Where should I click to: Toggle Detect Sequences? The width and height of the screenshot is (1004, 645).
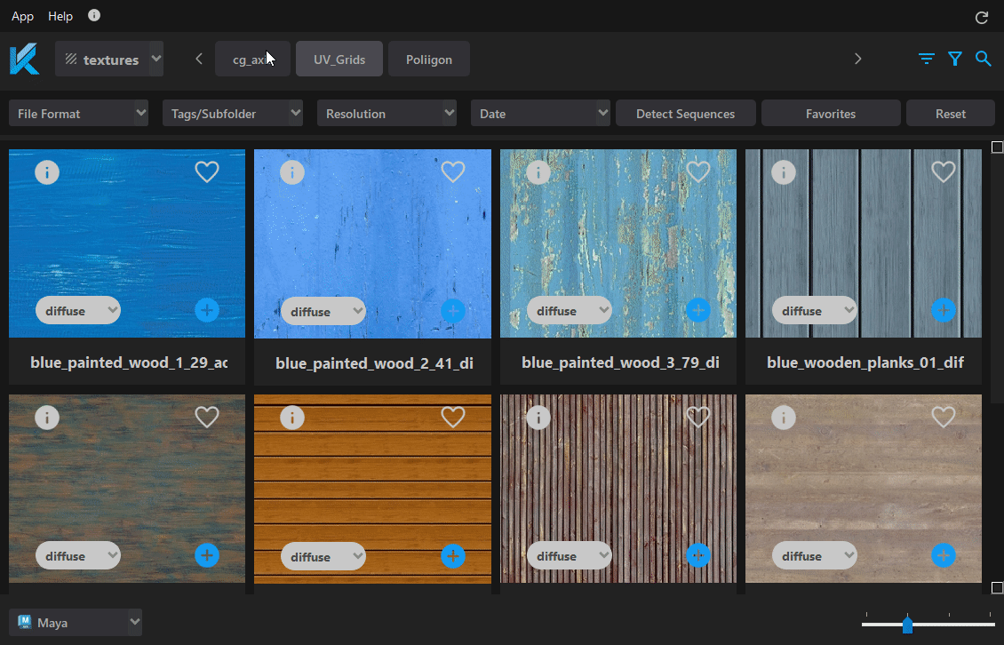click(x=686, y=114)
